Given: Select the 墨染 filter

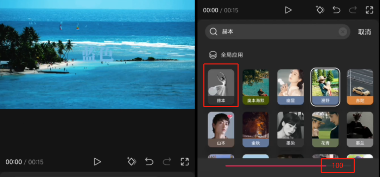Looking at the screenshot, I should click(x=290, y=129).
